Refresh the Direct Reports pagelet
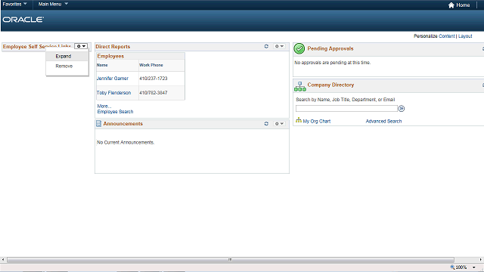The width and height of the screenshot is (484, 272). click(266, 46)
